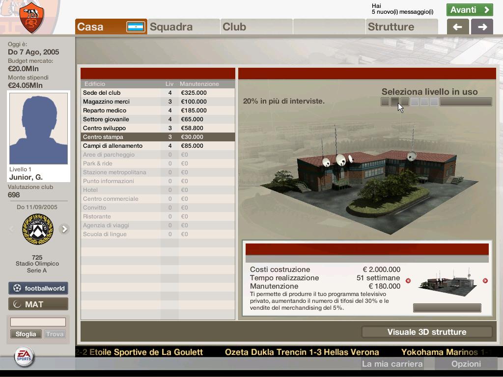
Task: Select Hotel row
Action: [158, 190]
